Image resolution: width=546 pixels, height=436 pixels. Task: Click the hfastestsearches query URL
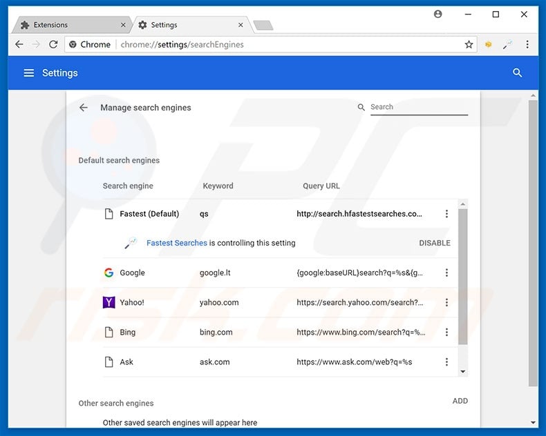(359, 214)
